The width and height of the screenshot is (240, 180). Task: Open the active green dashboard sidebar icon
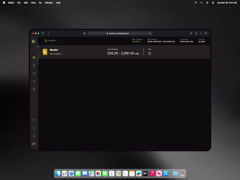pos(34,58)
